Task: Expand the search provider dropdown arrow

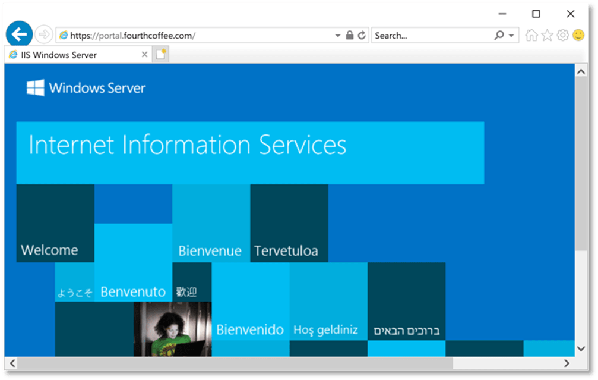Action: [511, 36]
